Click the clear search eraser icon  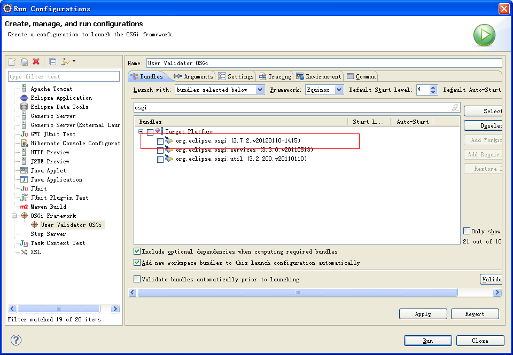coord(455,107)
